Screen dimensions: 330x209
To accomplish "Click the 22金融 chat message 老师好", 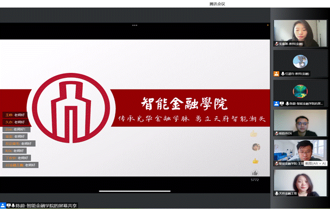I will pyautogui.click(x=21, y=165).
